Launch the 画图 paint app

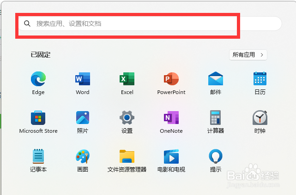point(83,156)
